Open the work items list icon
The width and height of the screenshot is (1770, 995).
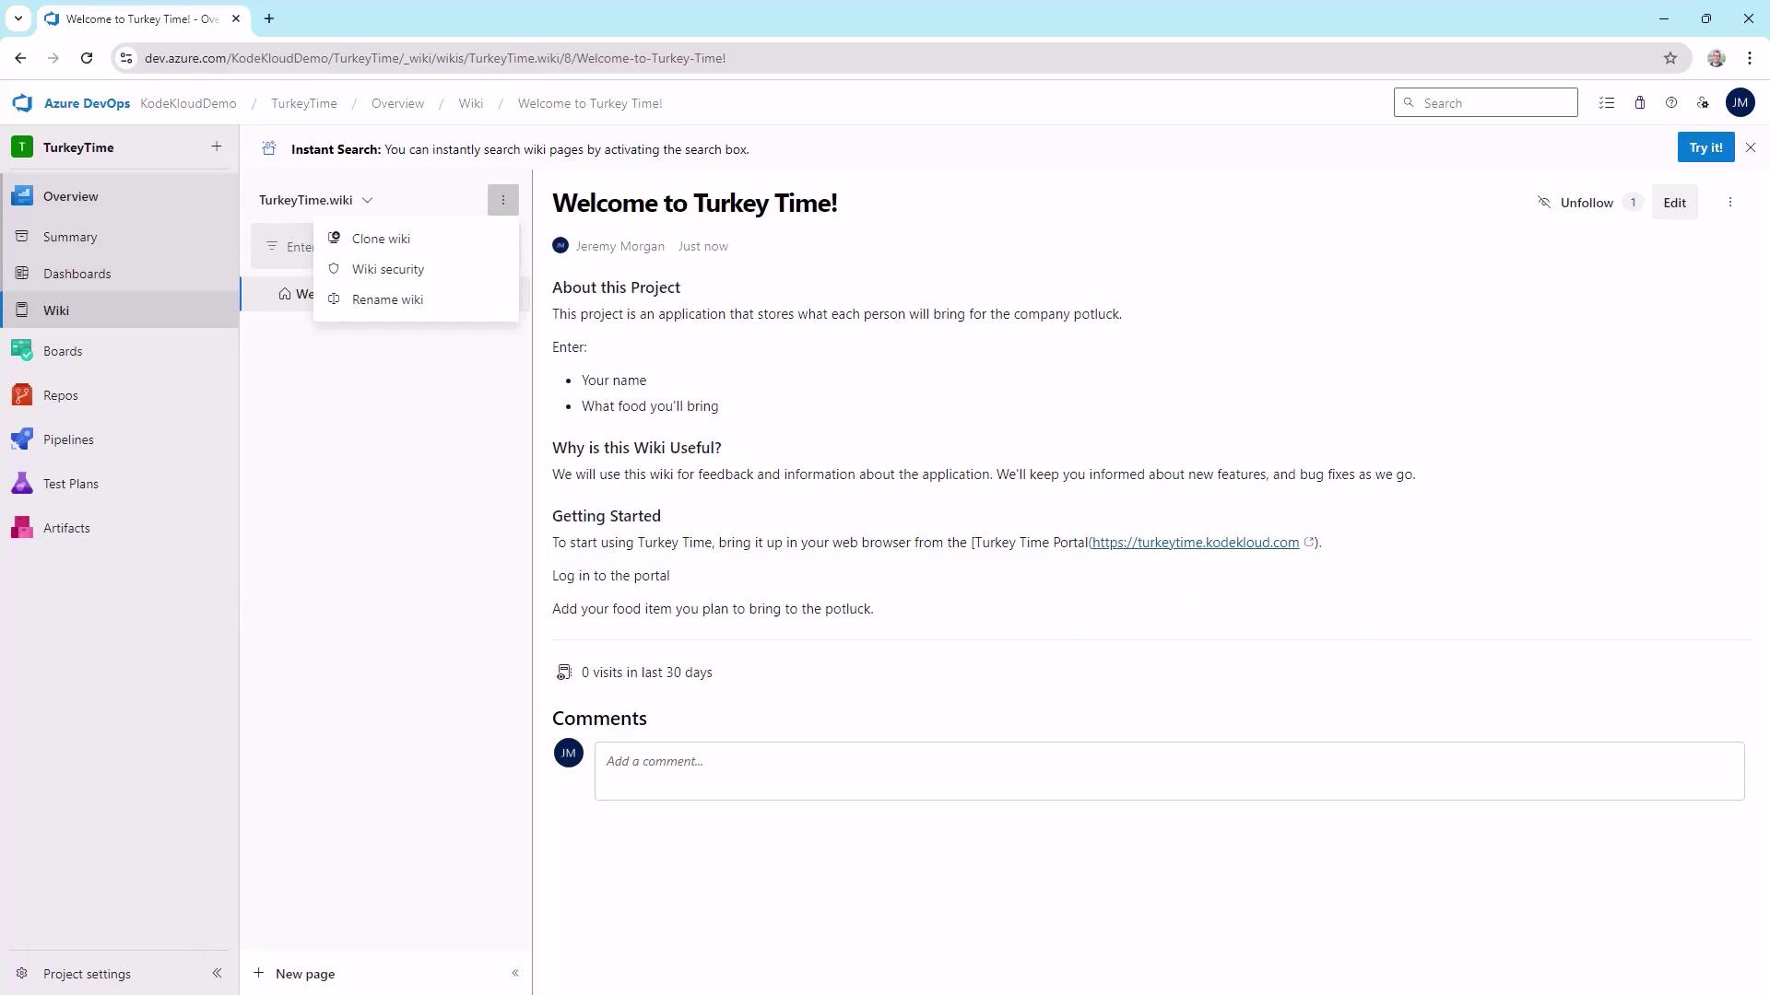(1607, 103)
